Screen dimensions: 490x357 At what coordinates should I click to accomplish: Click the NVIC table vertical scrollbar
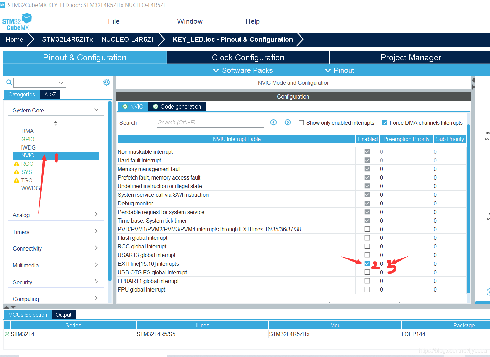(x=468, y=208)
